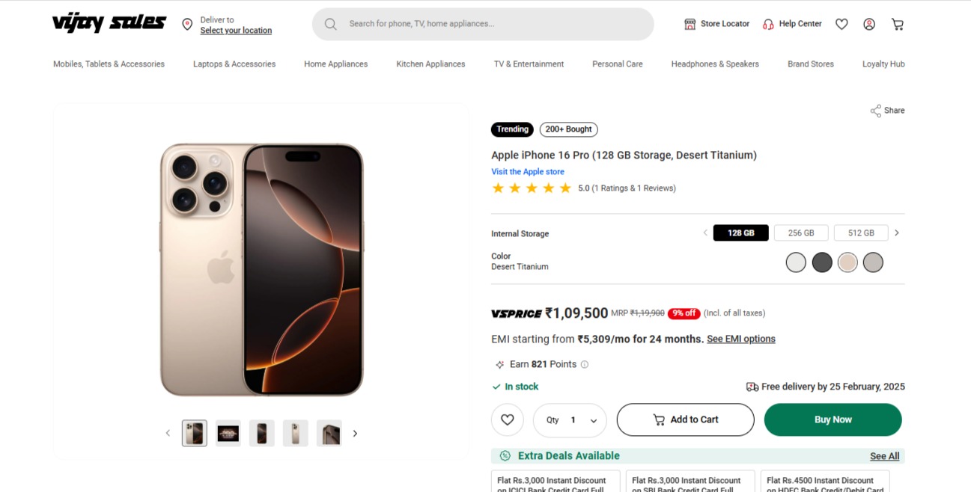Show next product thumbnails with right arrow

point(355,433)
